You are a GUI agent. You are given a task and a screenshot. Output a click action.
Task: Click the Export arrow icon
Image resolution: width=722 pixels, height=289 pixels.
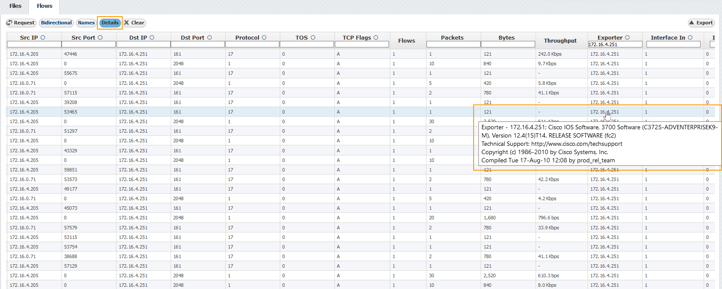pos(691,23)
